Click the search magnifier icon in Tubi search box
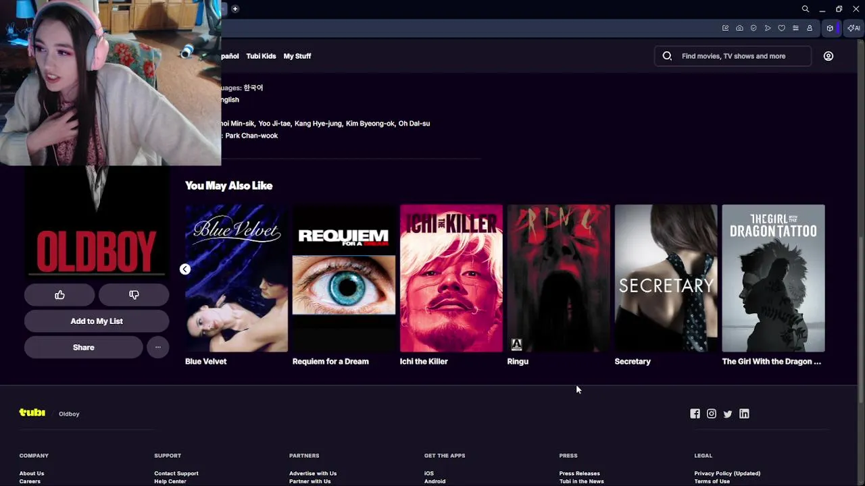 click(x=667, y=56)
